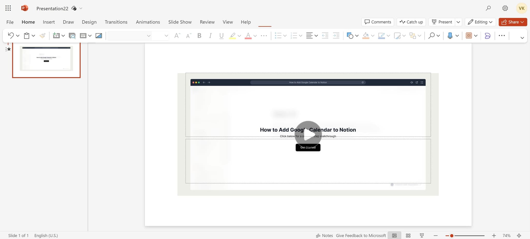
Task: Open the Notes pane
Action: click(x=324, y=235)
